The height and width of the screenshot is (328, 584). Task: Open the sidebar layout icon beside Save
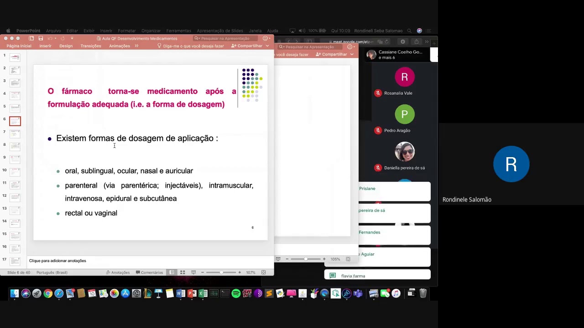pos(31,38)
